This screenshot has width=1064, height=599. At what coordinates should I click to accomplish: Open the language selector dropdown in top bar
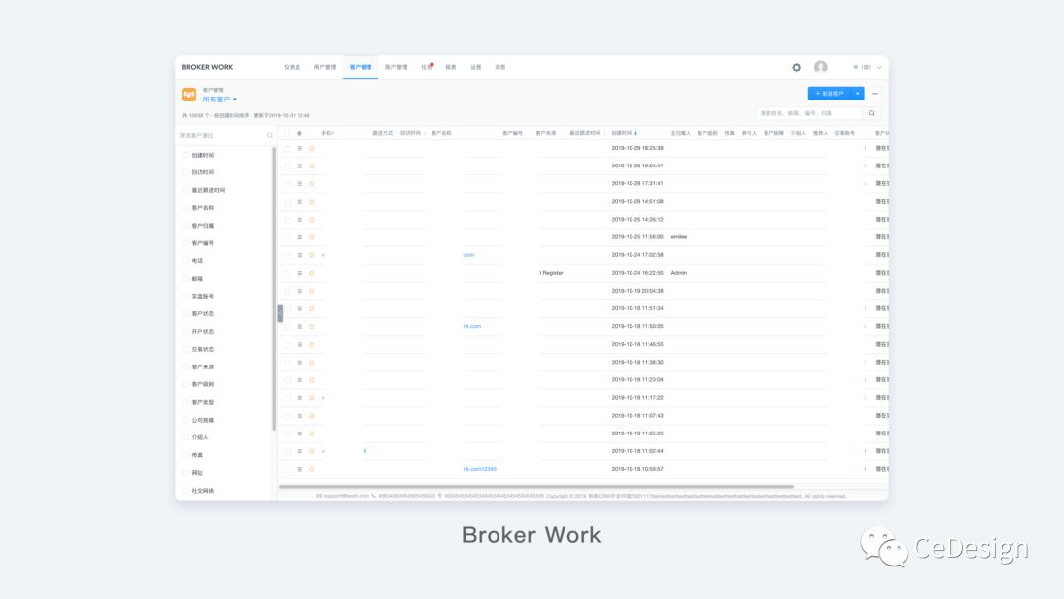coord(867,67)
